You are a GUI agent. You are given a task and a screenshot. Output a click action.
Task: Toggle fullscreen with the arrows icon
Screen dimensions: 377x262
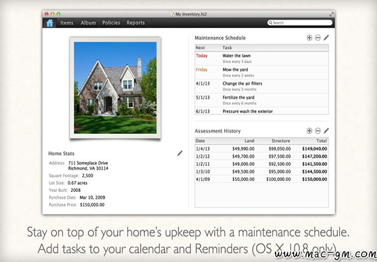coord(332,14)
